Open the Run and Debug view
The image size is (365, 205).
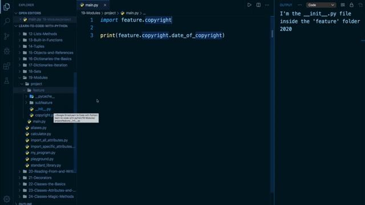click(6, 51)
